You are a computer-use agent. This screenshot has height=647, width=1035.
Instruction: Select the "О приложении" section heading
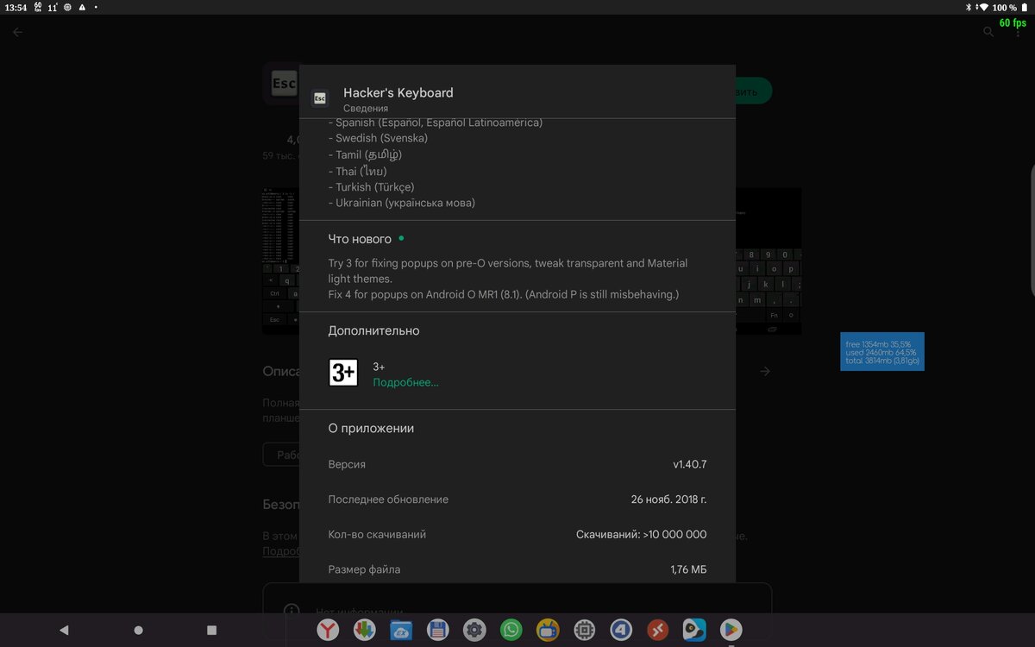click(x=371, y=428)
